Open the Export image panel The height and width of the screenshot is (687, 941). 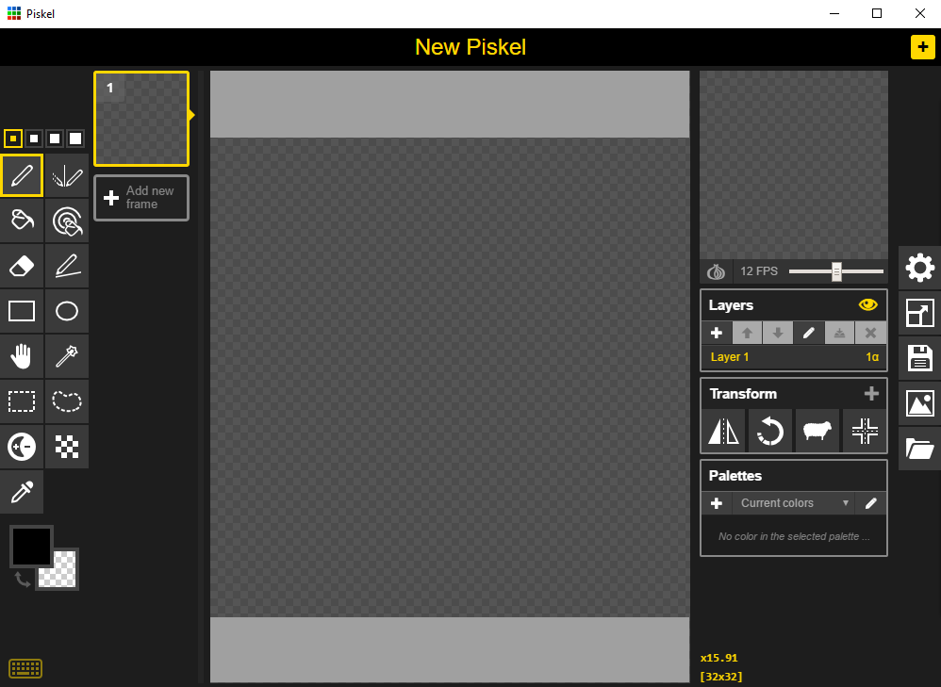tap(920, 403)
